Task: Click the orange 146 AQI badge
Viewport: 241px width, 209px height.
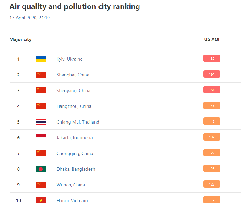Action: pos(212,105)
